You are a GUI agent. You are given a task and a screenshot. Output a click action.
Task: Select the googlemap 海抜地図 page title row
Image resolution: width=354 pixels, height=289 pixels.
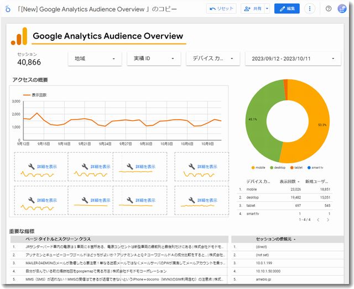[119, 271]
